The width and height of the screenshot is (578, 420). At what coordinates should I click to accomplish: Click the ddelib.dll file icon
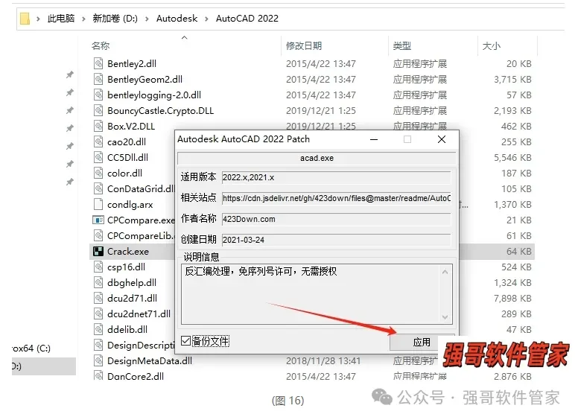pyautogui.click(x=98, y=329)
